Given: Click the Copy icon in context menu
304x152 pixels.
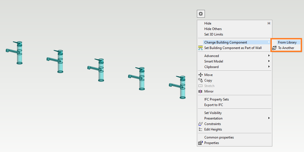Looking at the screenshot, I should (x=200, y=80).
